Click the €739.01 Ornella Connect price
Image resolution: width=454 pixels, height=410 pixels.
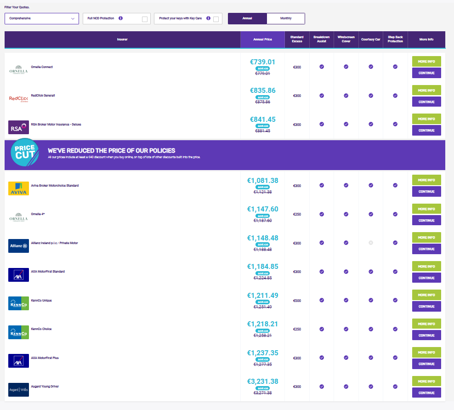pos(263,62)
